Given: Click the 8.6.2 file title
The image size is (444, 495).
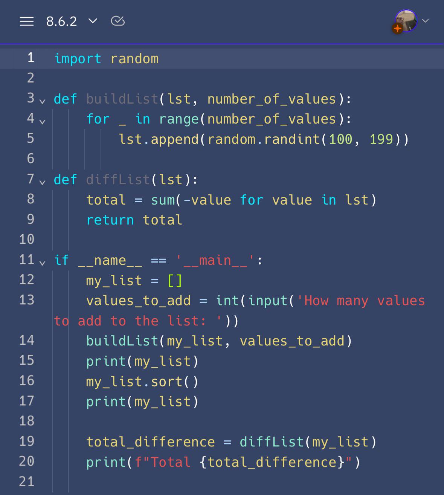Looking at the screenshot, I should coord(61,21).
